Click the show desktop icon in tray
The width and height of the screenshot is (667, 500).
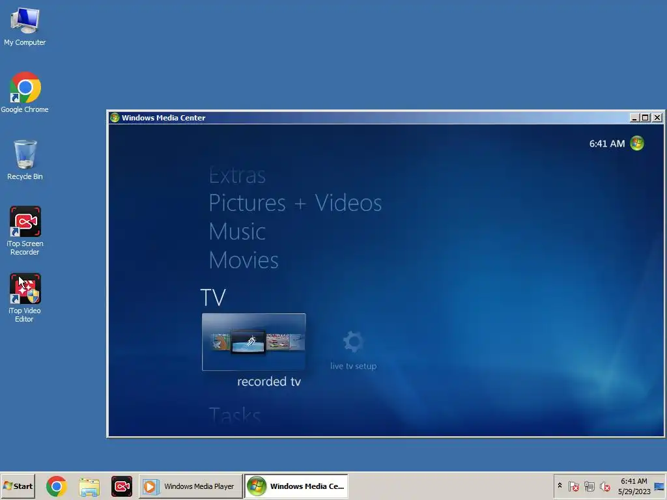point(659,486)
